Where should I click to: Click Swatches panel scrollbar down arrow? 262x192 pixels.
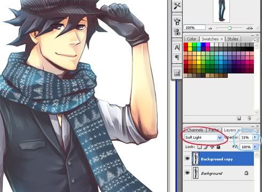(257, 112)
